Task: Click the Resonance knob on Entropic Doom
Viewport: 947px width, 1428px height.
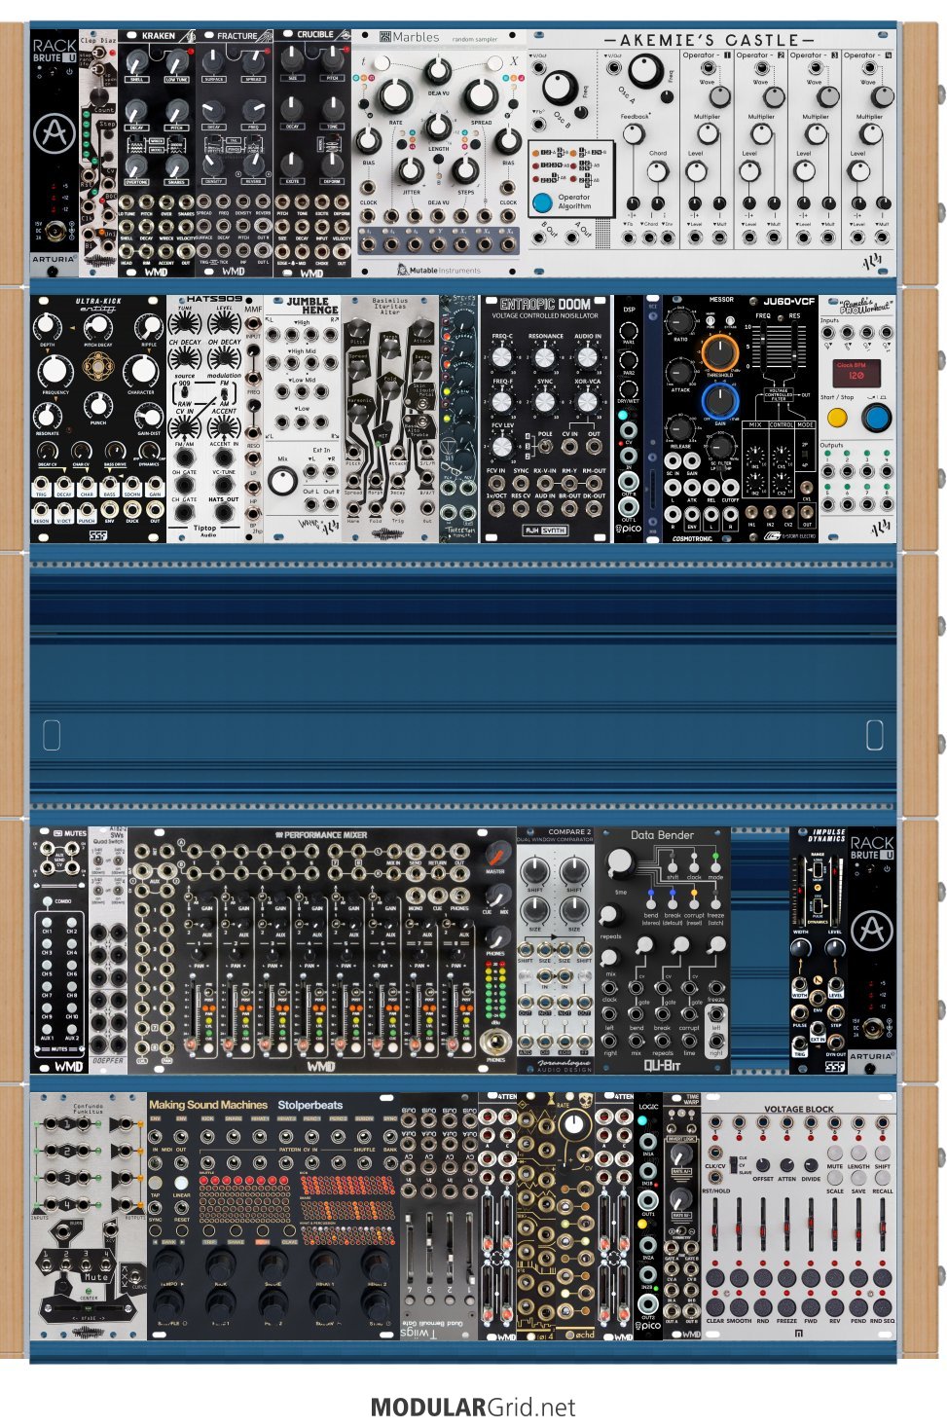Action: tap(545, 357)
